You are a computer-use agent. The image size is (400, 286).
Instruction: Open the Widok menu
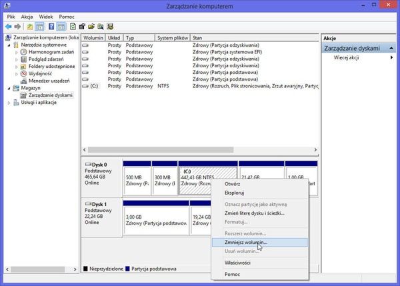[x=45, y=17]
